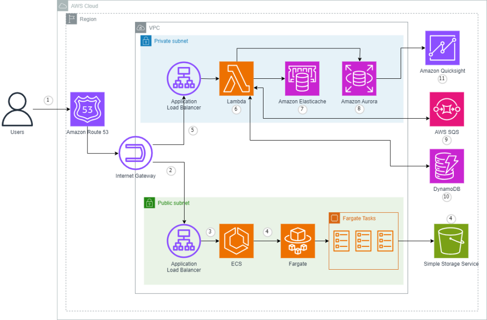Click the Amazon Elasticache icon
Viewport: 487px width, 320px height.
[302, 78]
